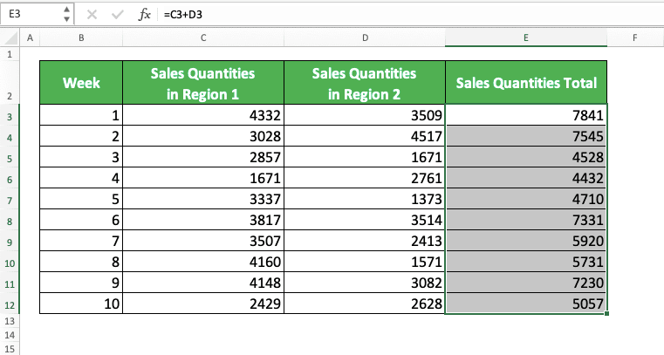Screen dimensions: 664x355
Task: Click total cell containing 5731
Action: pos(526,262)
